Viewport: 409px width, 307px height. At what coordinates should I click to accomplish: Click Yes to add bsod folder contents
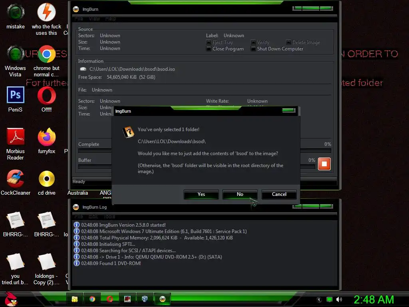click(x=201, y=194)
